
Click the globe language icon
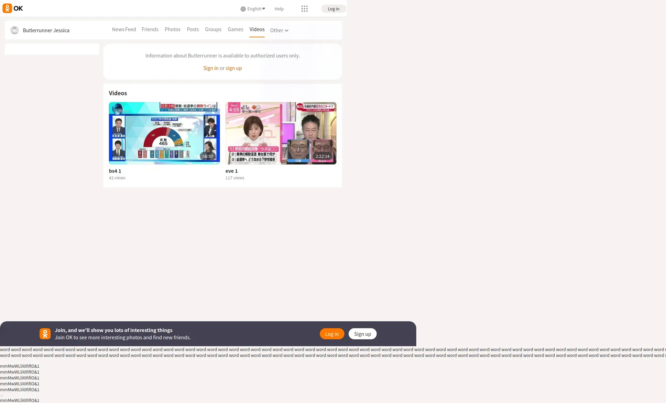[x=243, y=9]
